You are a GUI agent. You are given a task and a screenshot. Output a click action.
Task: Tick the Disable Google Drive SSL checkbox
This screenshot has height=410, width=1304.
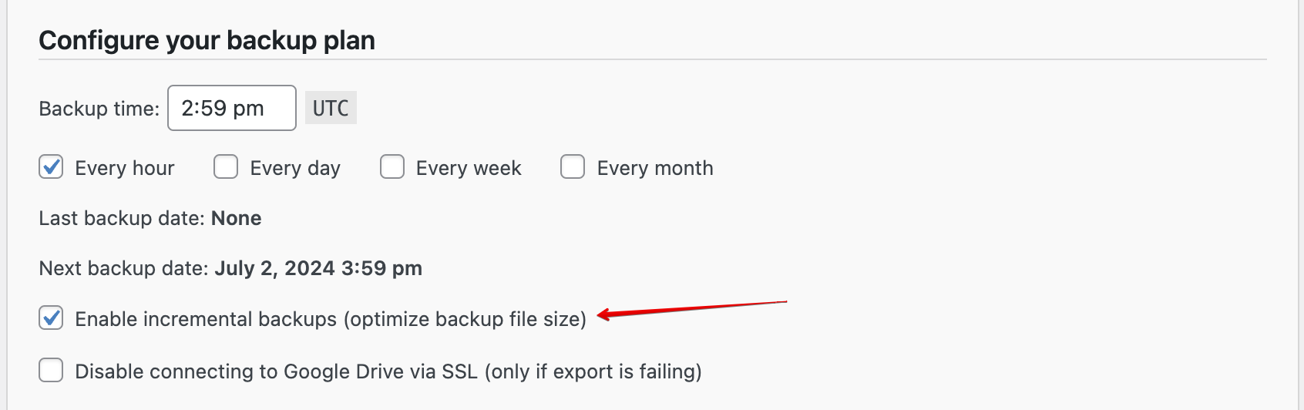coord(51,370)
